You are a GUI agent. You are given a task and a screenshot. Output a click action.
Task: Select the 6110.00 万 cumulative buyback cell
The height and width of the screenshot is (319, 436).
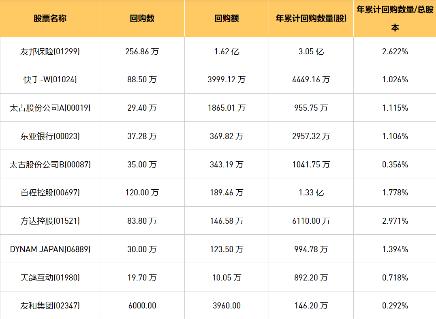click(x=311, y=221)
